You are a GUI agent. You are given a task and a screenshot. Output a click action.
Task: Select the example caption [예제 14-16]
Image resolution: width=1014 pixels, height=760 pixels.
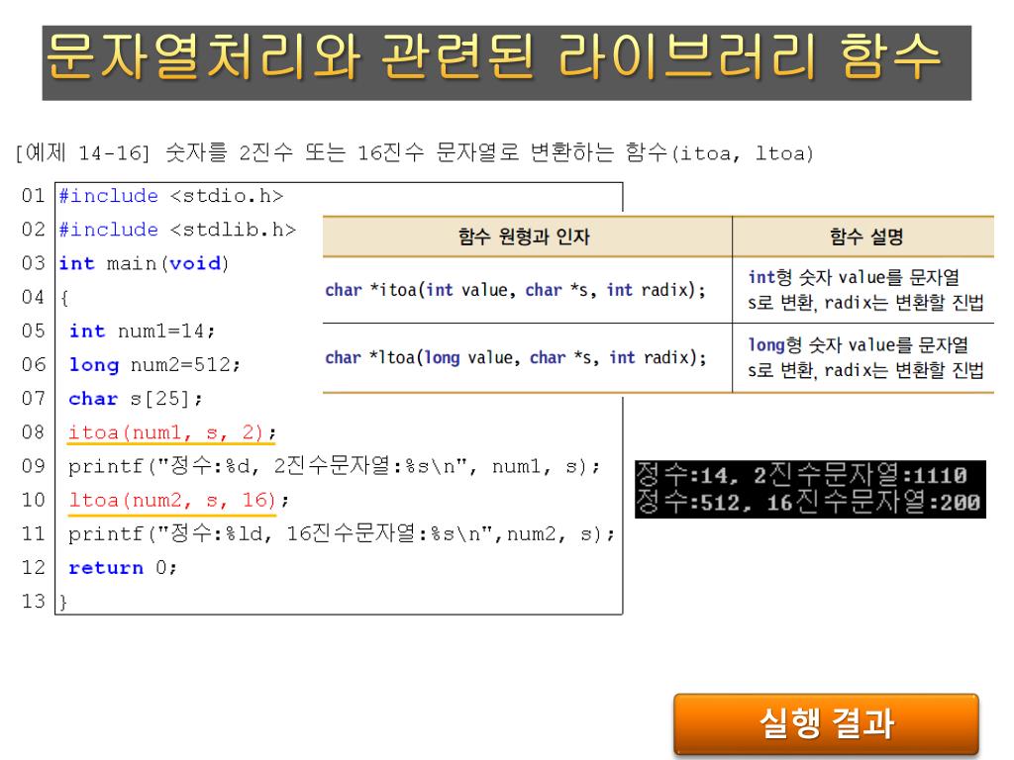tap(82, 153)
